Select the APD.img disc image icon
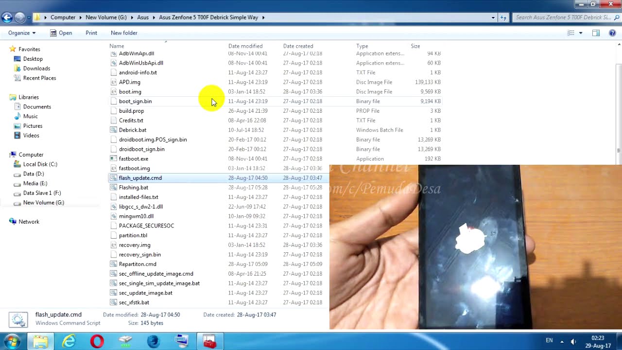 point(114,82)
